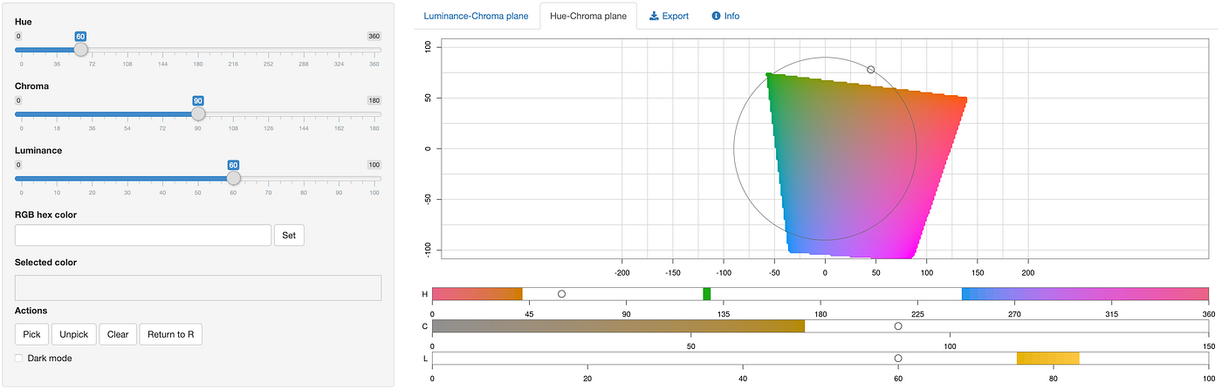
Task: Switch to Luminance-Chroma plane tab
Action: pyautogui.click(x=476, y=16)
